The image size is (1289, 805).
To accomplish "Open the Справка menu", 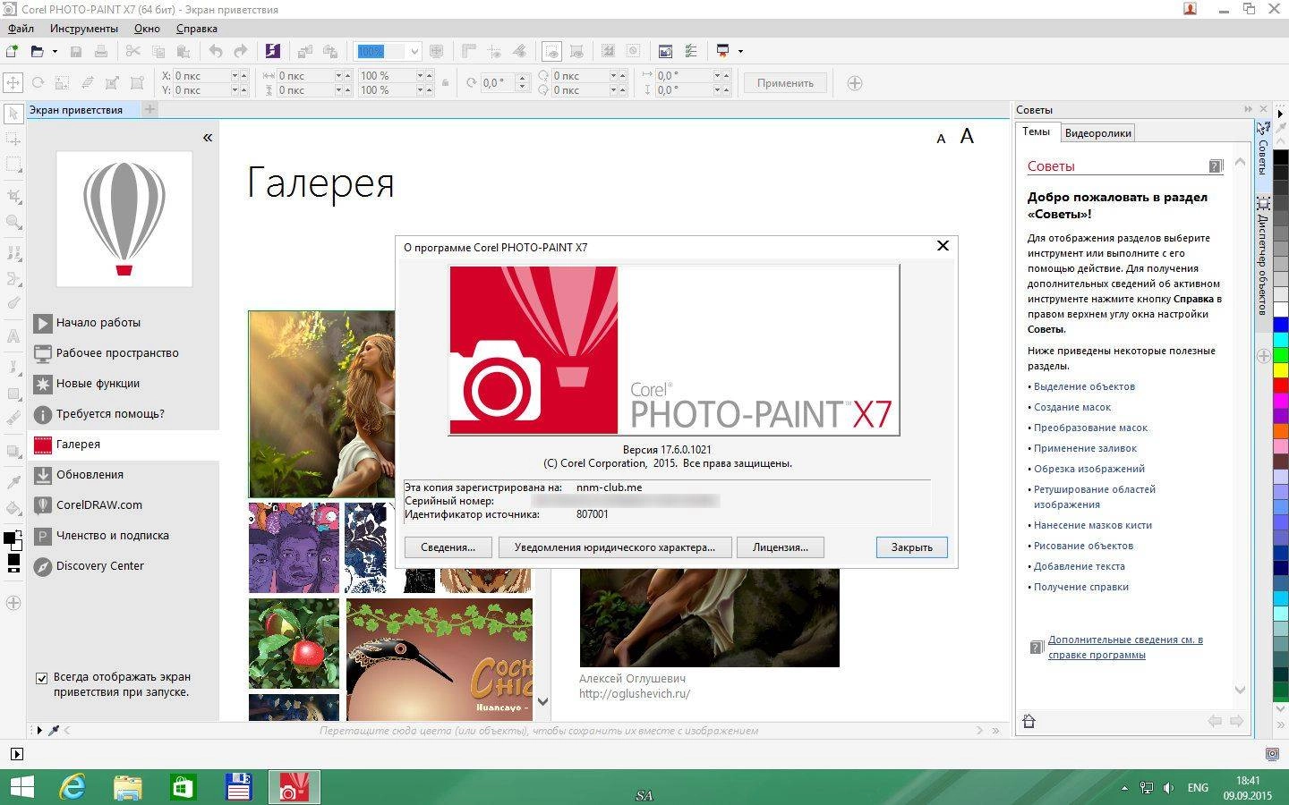I will [197, 29].
